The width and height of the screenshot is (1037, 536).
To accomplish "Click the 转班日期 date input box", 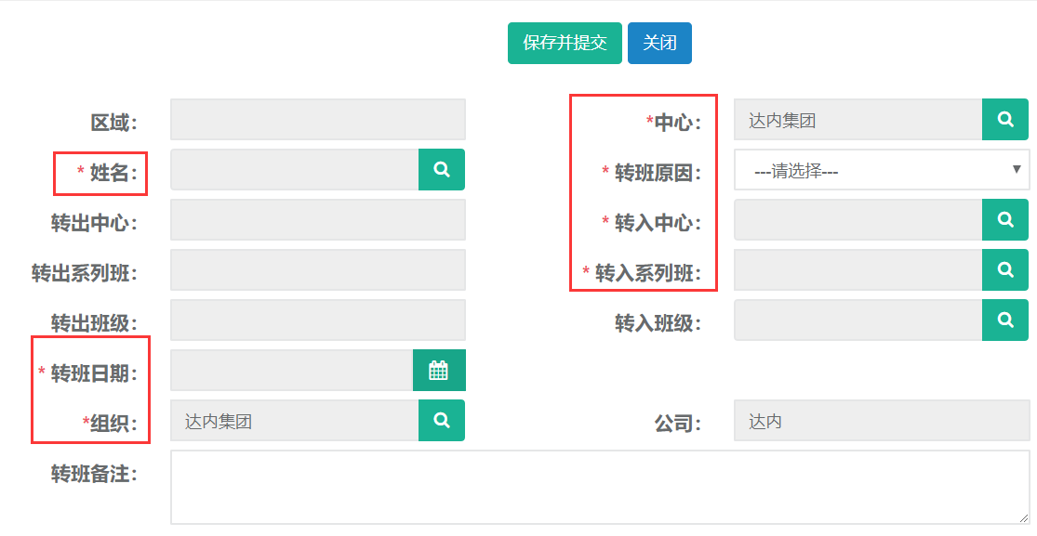I will pos(291,371).
